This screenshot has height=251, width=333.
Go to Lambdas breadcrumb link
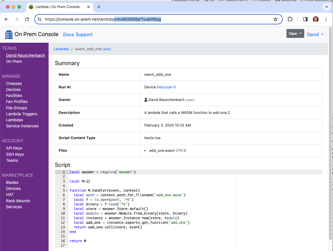point(61,49)
